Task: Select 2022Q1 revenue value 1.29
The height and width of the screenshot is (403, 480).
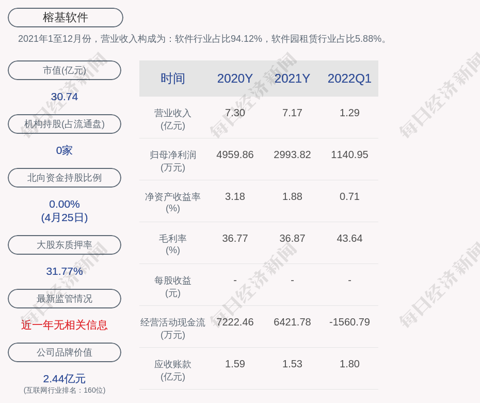Action: (x=349, y=113)
